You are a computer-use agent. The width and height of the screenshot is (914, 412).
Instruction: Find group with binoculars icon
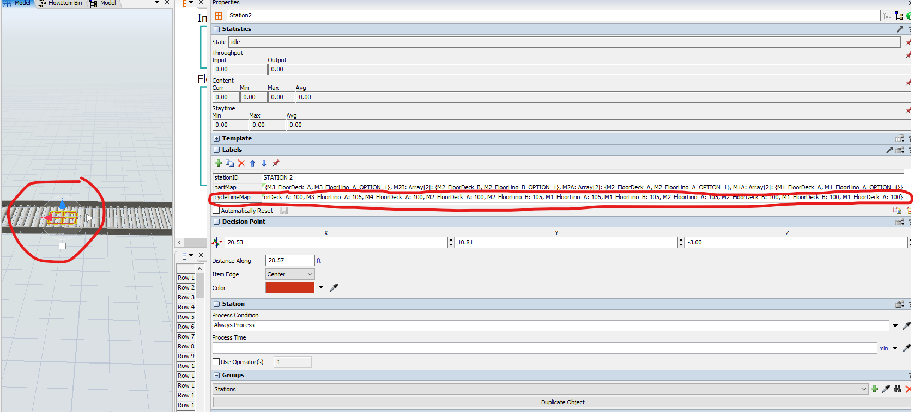(897, 389)
